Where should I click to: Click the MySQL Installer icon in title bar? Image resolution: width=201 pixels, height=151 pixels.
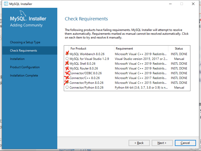pos(6,4)
